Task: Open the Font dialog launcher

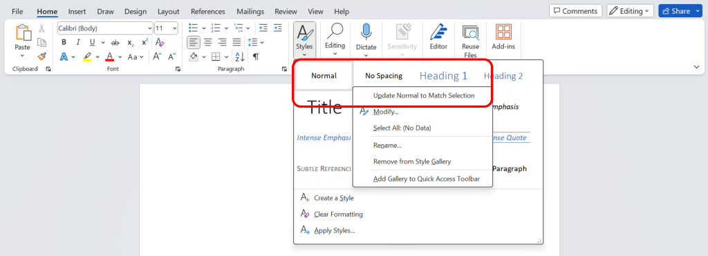Action: (x=178, y=69)
